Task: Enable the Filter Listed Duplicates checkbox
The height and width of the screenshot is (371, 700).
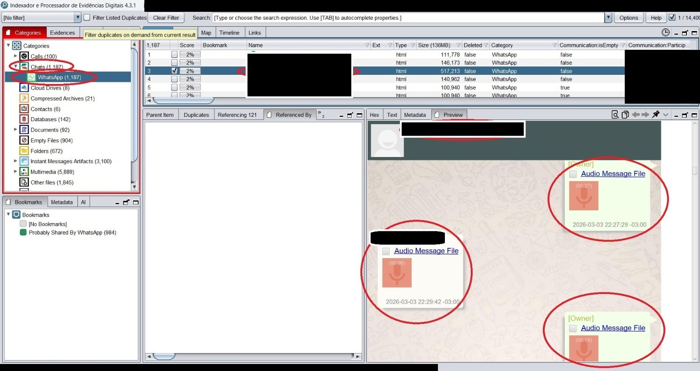Action: coord(87,17)
